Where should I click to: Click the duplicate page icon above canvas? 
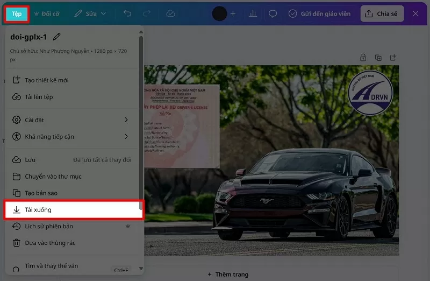[378, 58]
